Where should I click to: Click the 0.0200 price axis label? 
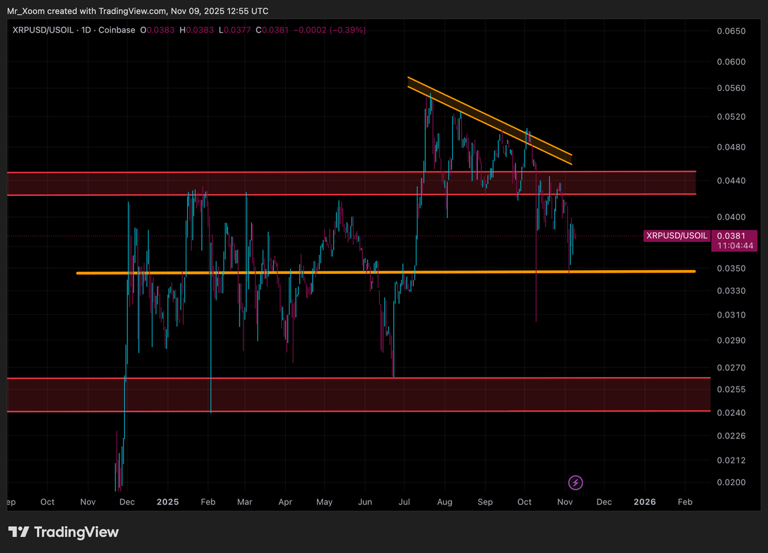click(x=731, y=482)
